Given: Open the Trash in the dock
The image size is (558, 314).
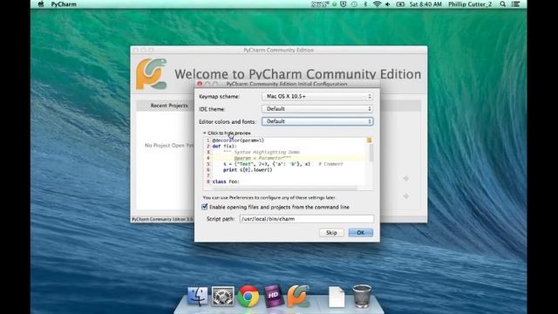Looking at the screenshot, I should point(362,296).
